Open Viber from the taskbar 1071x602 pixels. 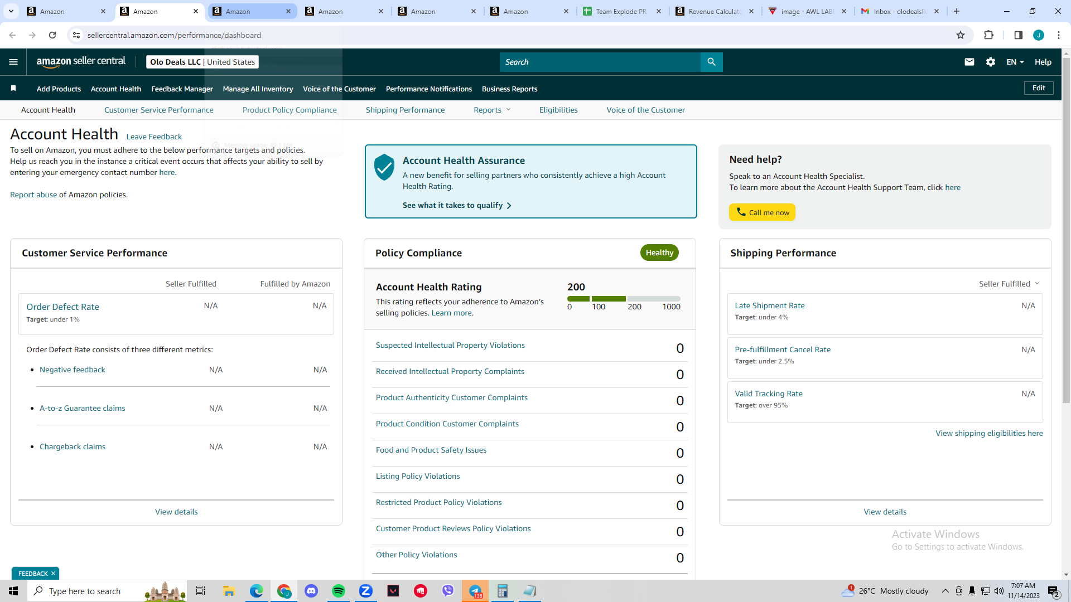(448, 591)
